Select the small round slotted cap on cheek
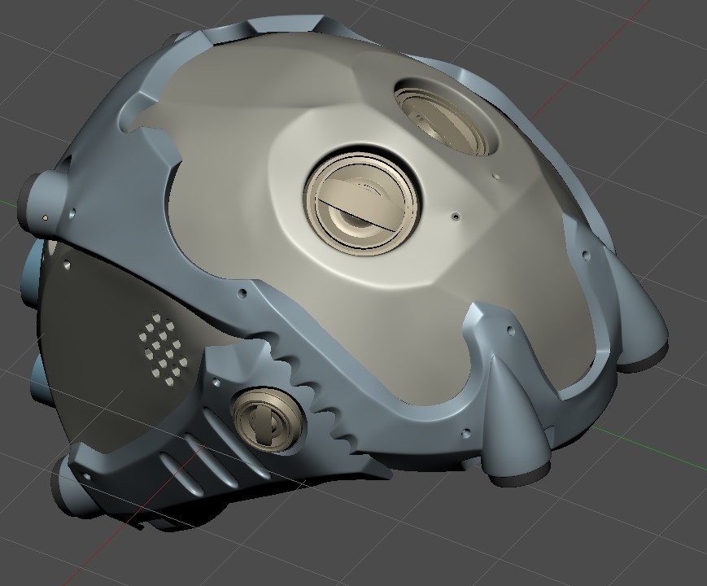 (x=268, y=419)
